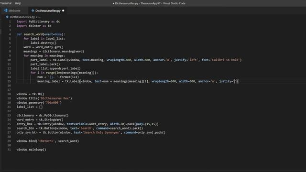Click 'meanings = dictionary.meaning(word)' line
Viewport: 306px width, 172px height.
click(54, 52)
